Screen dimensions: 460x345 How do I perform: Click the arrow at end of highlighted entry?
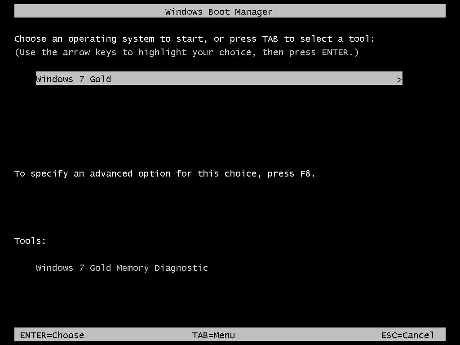(x=399, y=80)
